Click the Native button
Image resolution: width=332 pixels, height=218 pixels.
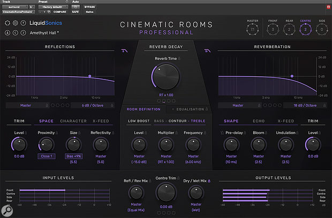pos(89,12)
